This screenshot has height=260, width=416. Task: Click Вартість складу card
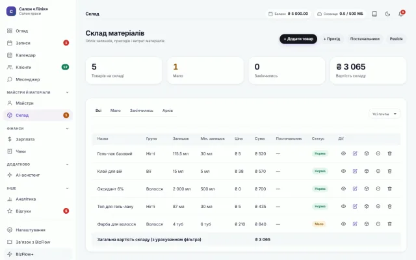tap(368, 71)
